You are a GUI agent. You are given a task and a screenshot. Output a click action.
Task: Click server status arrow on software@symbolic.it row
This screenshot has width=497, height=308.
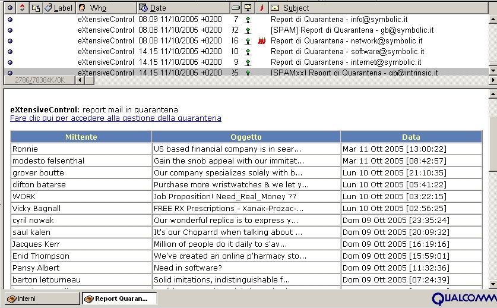(x=248, y=52)
